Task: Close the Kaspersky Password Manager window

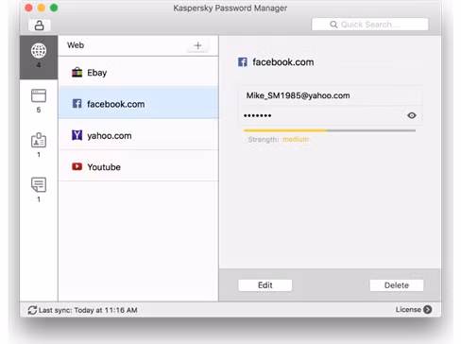Action: point(28,8)
